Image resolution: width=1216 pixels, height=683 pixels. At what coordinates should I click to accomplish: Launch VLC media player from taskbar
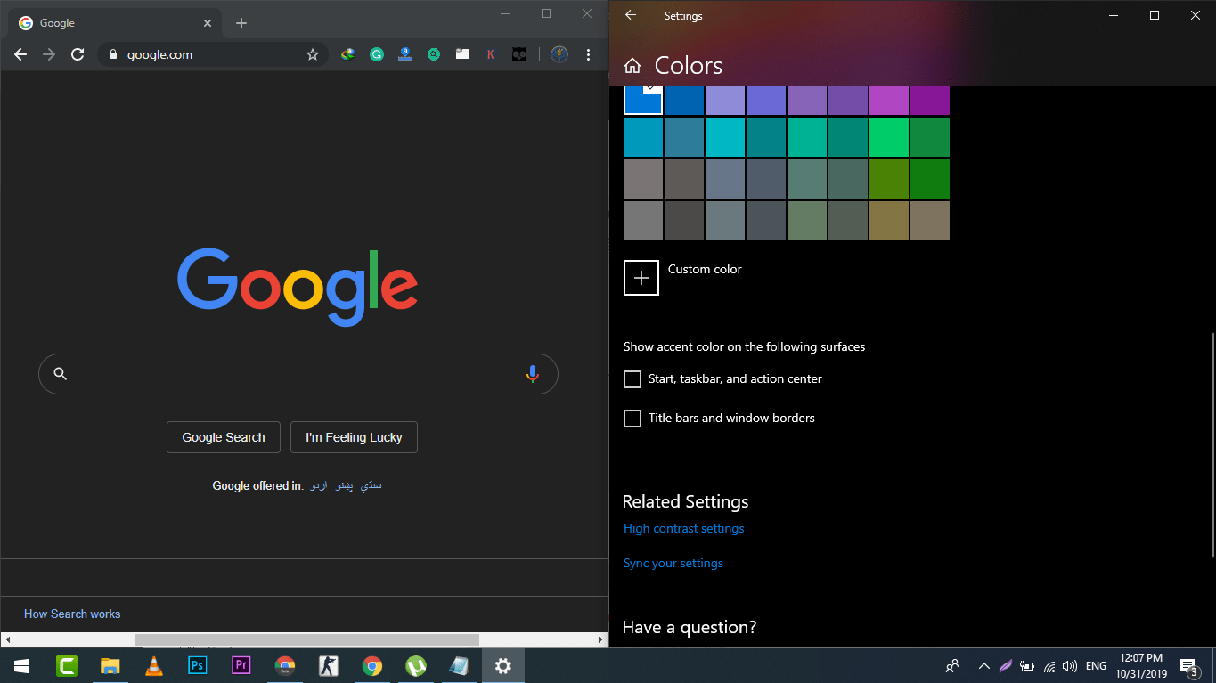click(154, 665)
